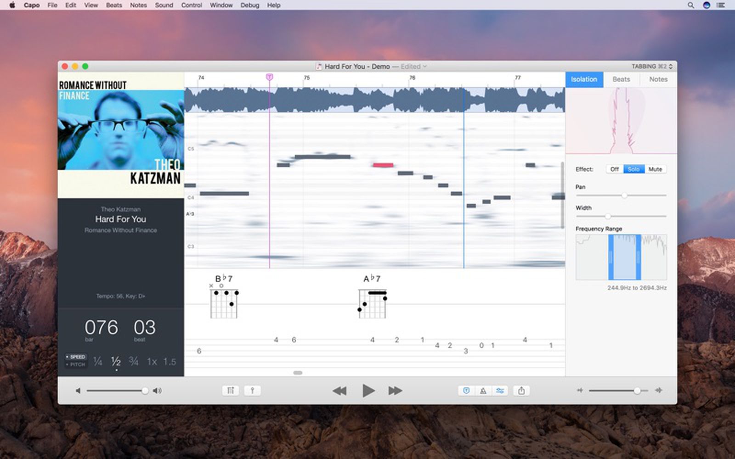Open the Sound menu
The width and height of the screenshot is (735, 459).
point(164,5)
